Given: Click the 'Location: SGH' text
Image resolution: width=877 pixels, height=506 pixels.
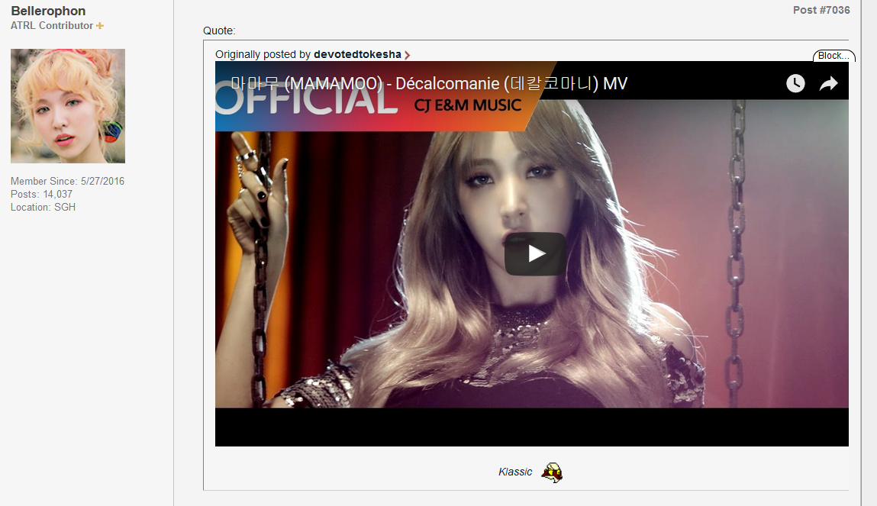Looking at the screenshot, I should coord(43,207).
